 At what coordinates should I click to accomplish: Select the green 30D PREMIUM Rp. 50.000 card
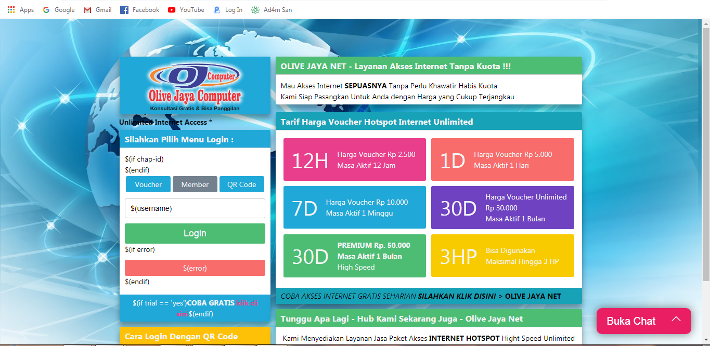tap(355, 256)
